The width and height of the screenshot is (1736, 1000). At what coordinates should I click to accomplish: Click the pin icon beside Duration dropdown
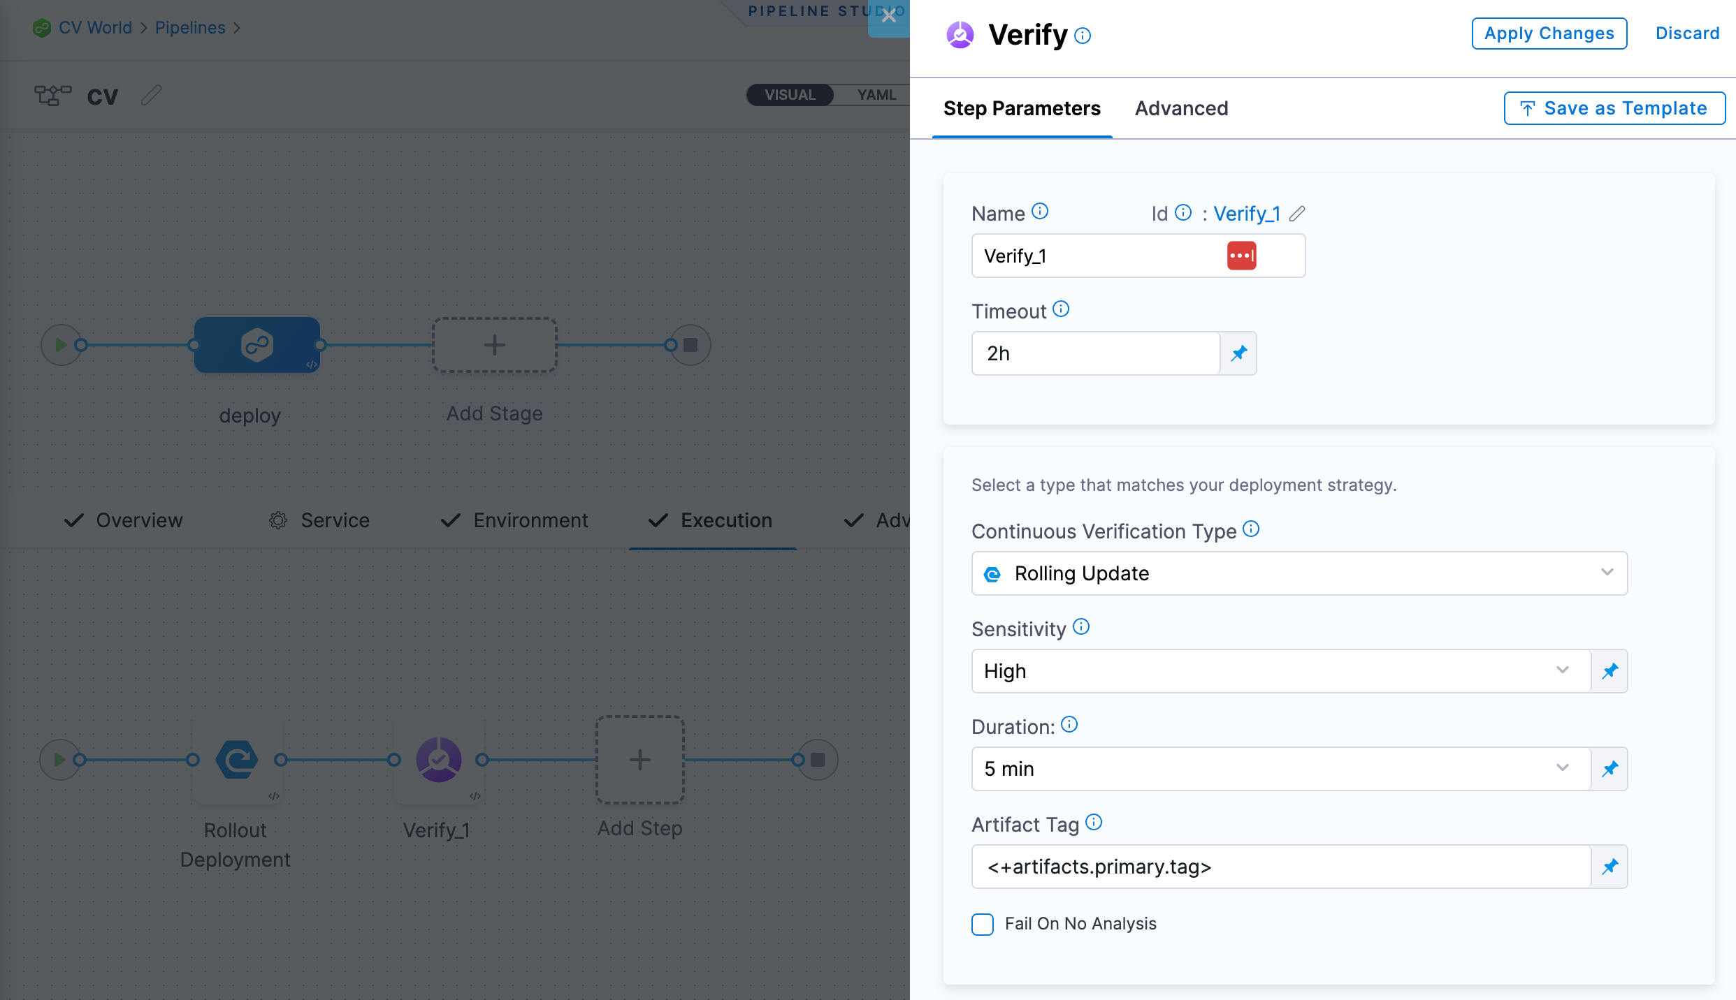(1610, 769)
